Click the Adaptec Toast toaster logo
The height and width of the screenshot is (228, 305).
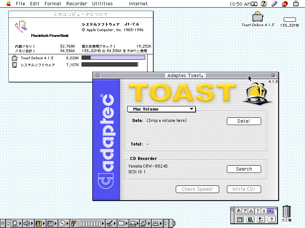click(257, 93)
